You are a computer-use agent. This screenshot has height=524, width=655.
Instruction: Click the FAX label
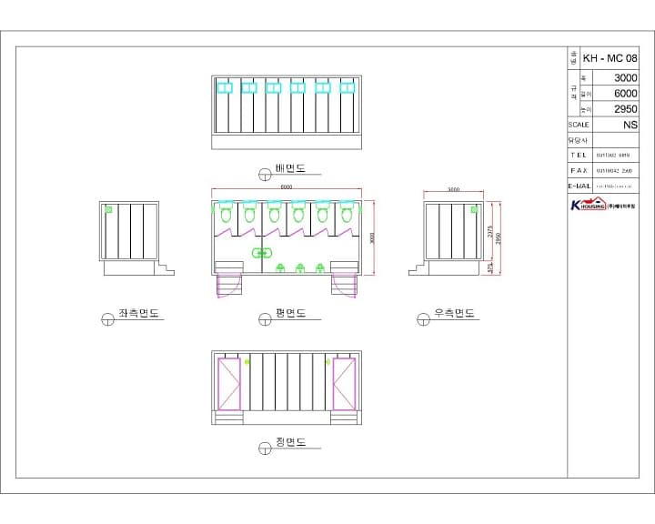click(x=579, y=170)
